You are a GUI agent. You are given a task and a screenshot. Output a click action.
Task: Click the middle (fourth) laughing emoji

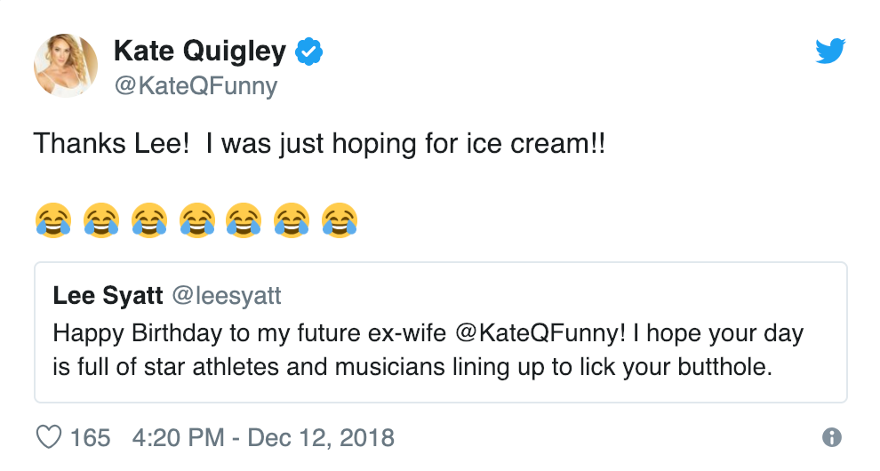click(196, 219)
